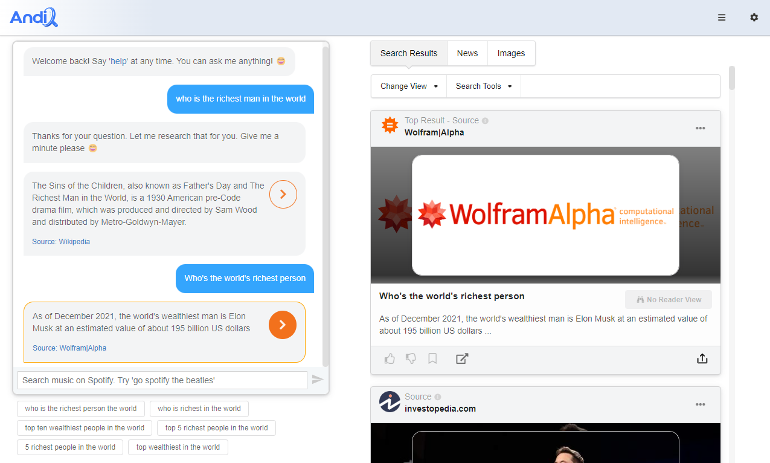
Task: Open the three-dot menu on the investopedia card
Action: pos(701,404)
